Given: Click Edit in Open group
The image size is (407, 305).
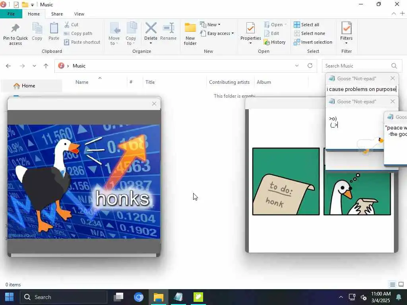Looking at the screenshot, I should [x=272, y=33].
